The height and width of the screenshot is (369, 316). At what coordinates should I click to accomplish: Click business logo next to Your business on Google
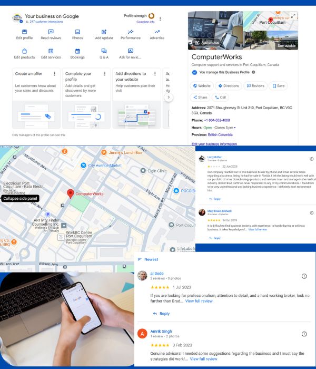17,18
